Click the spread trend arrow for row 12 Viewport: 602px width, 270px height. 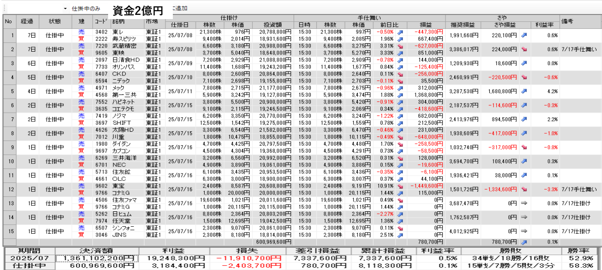pos(524,189)
